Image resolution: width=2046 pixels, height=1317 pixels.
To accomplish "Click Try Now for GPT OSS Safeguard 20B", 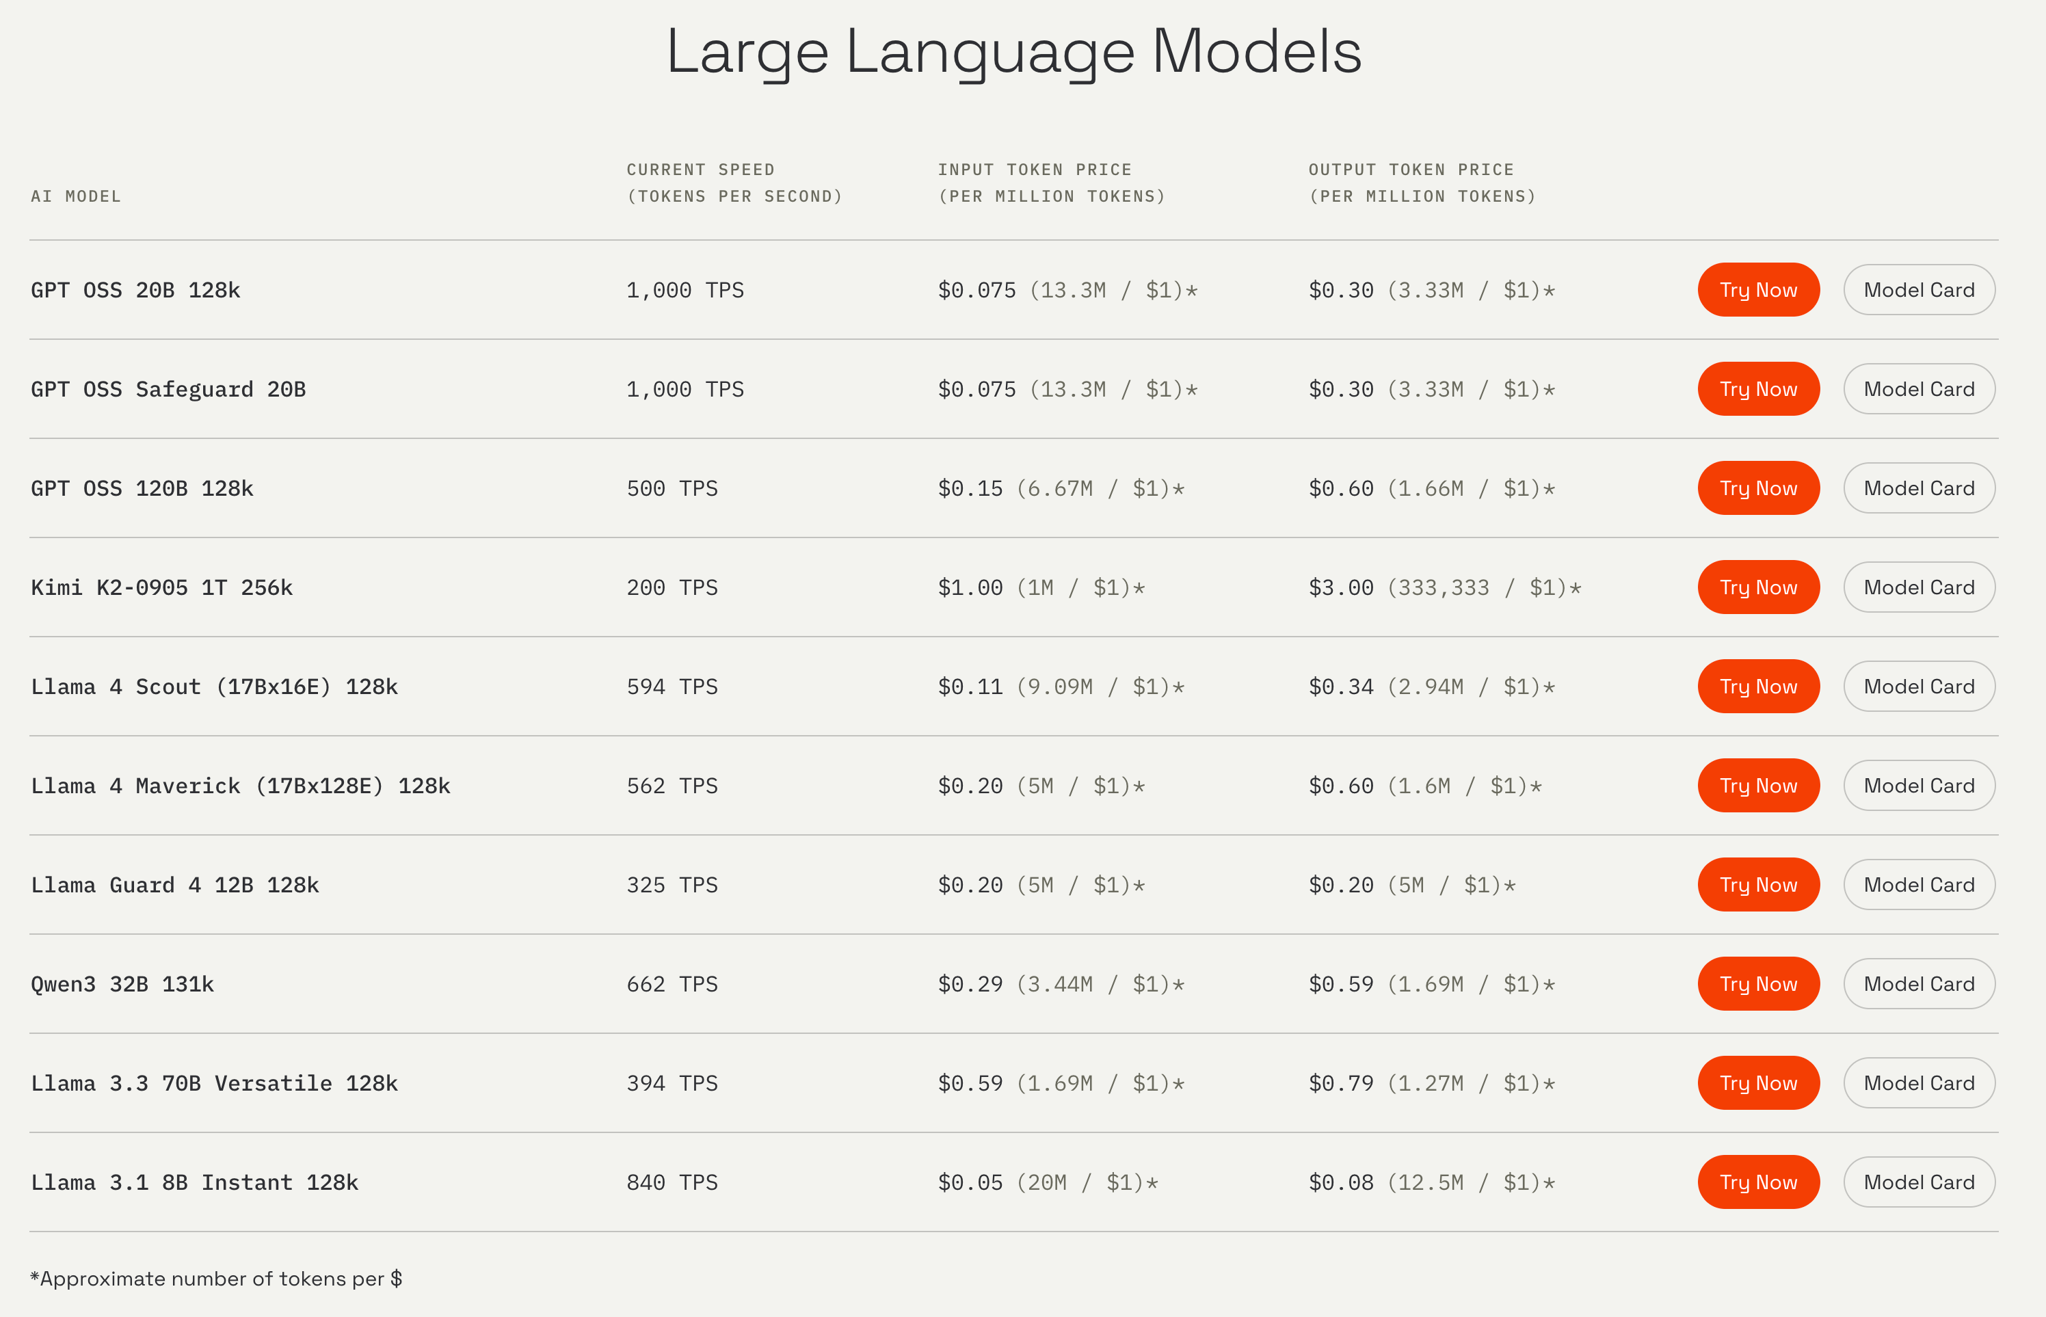I will 1758,389.
